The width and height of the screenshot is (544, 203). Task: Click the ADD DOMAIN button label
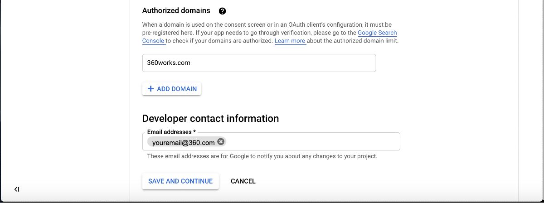tap(177, 89)
